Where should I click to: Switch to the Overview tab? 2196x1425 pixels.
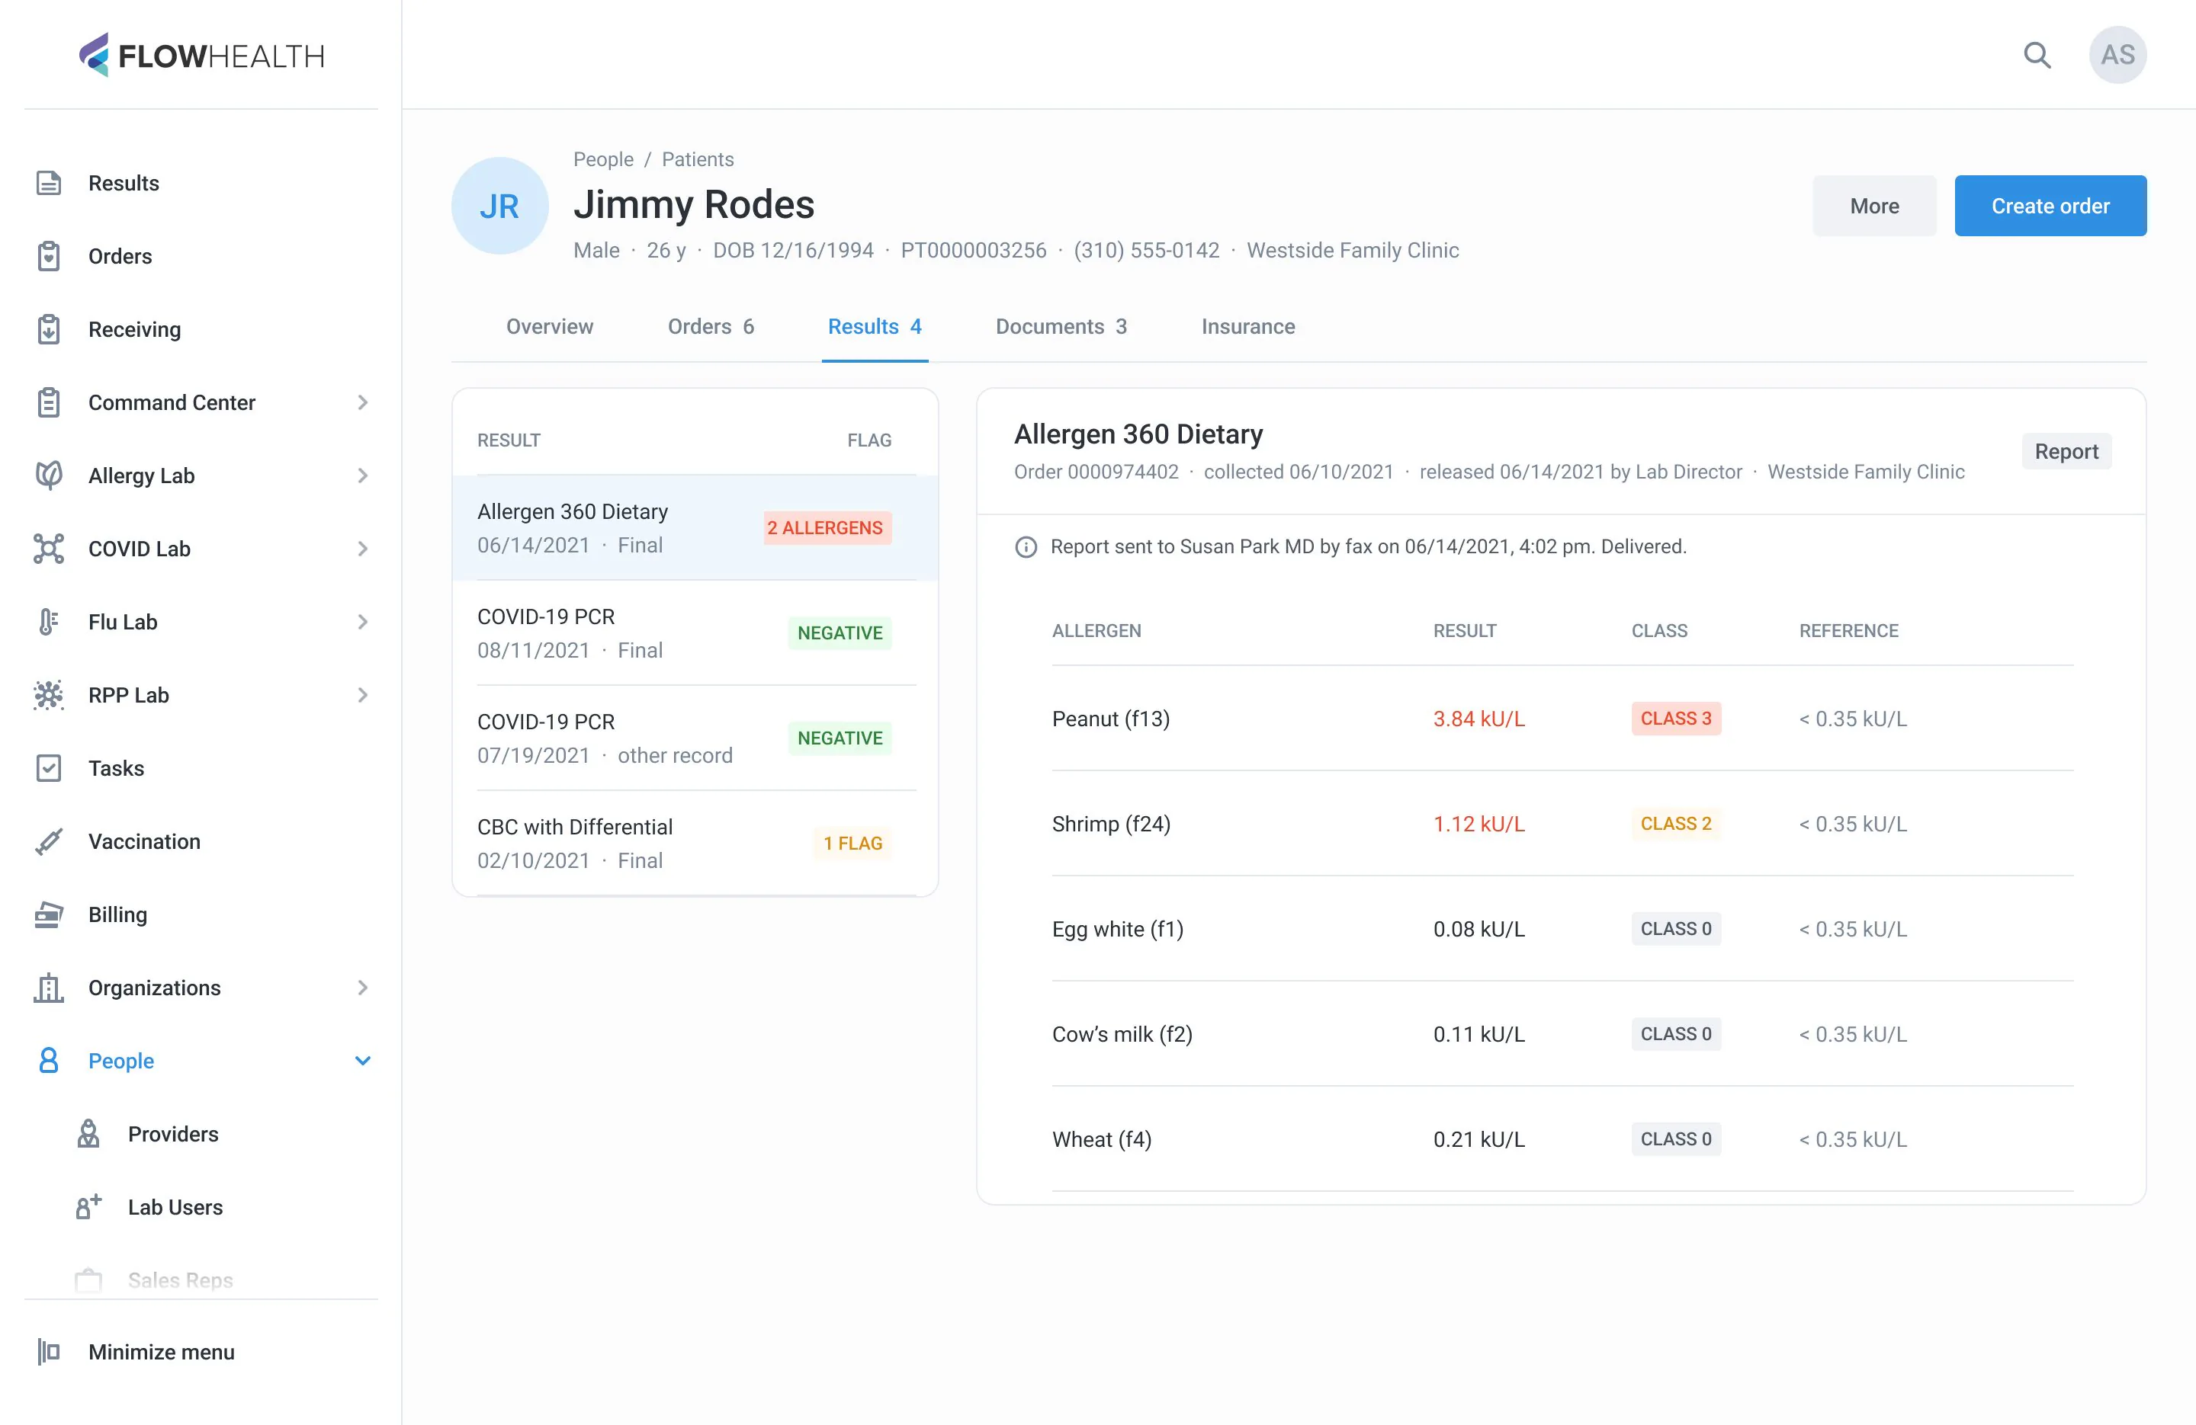click(x=549, y=326)
